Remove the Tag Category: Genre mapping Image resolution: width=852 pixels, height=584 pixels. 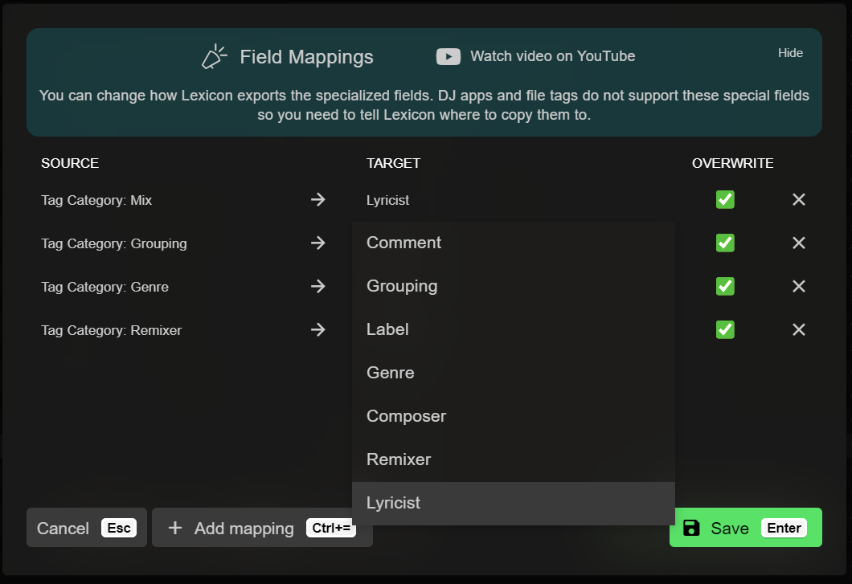[x=798, y=287]
